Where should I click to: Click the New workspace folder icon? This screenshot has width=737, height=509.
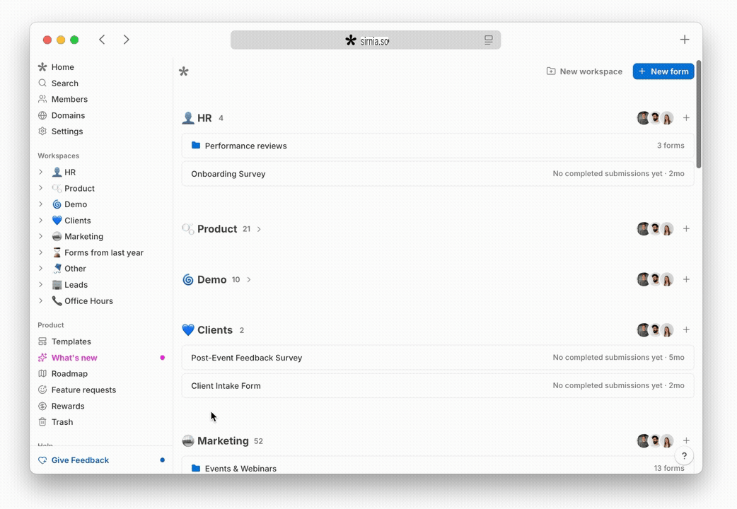[551, 71]
